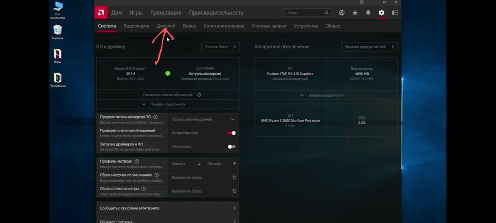Expand Показать подробности under Аппаратное обеспечение
Viewport: 496px width, 223px height.
coord(326,95)
